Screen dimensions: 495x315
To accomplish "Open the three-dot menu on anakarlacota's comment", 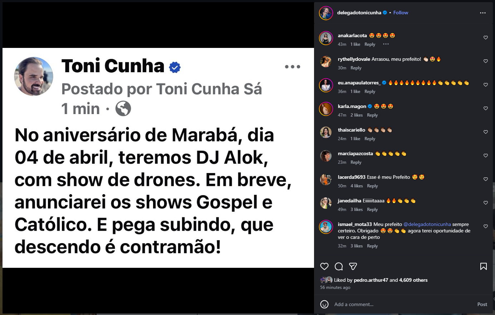I will click(386, 44).
